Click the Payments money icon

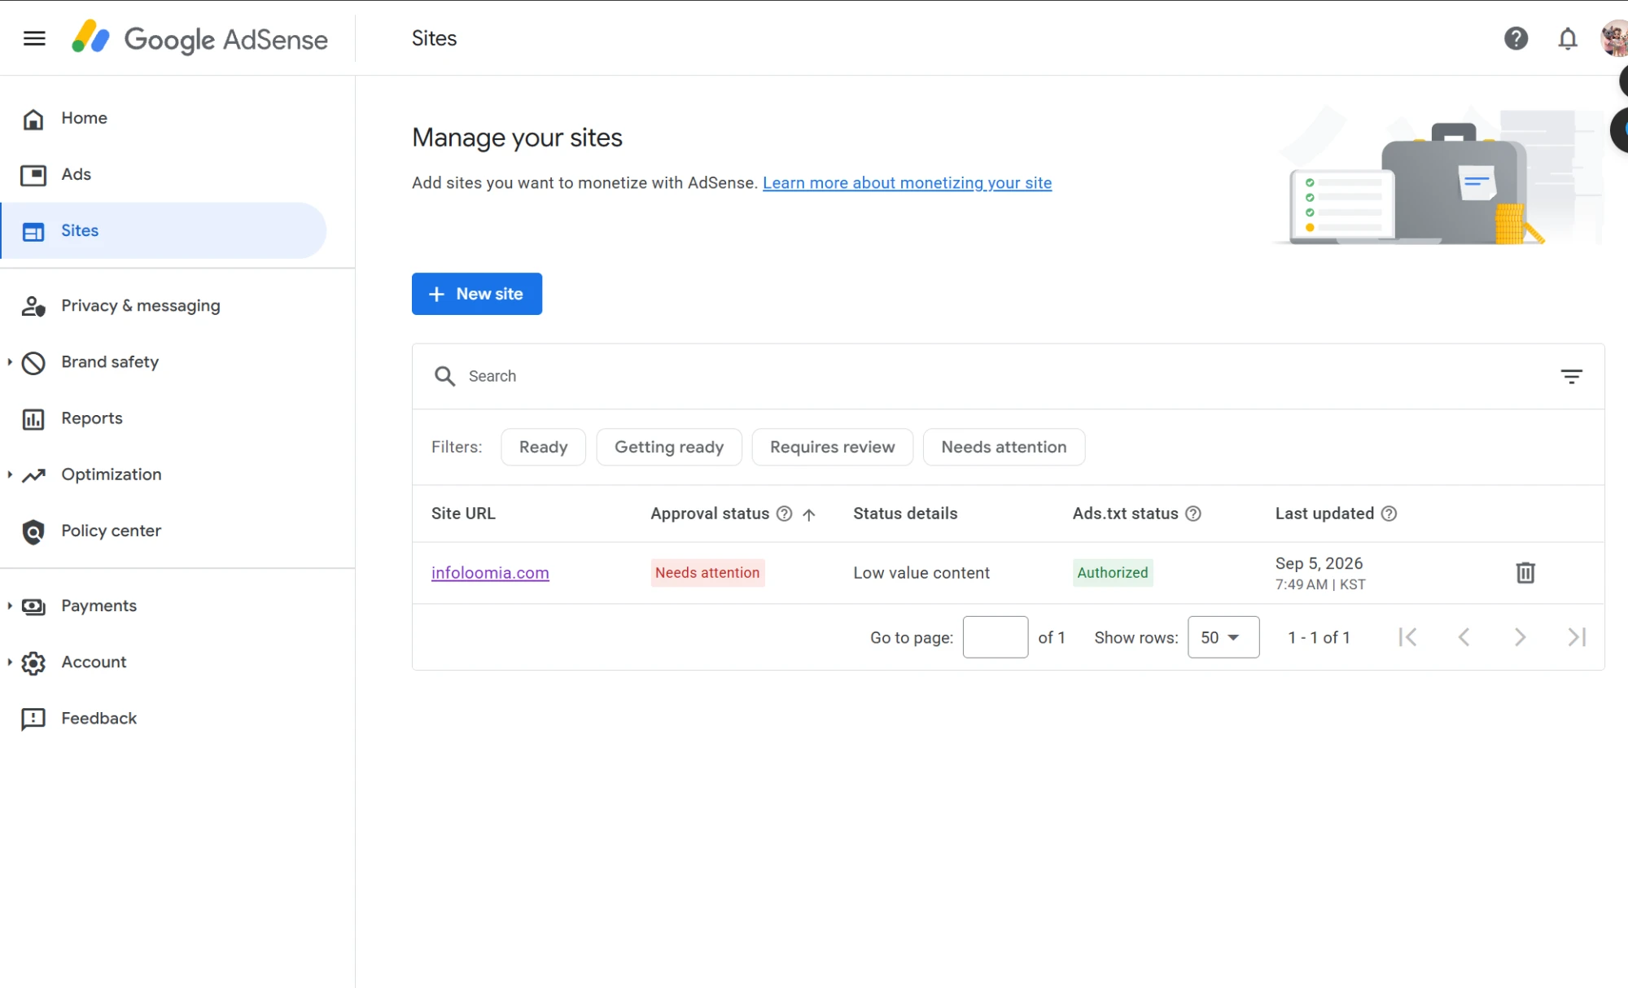coord(33,606)
